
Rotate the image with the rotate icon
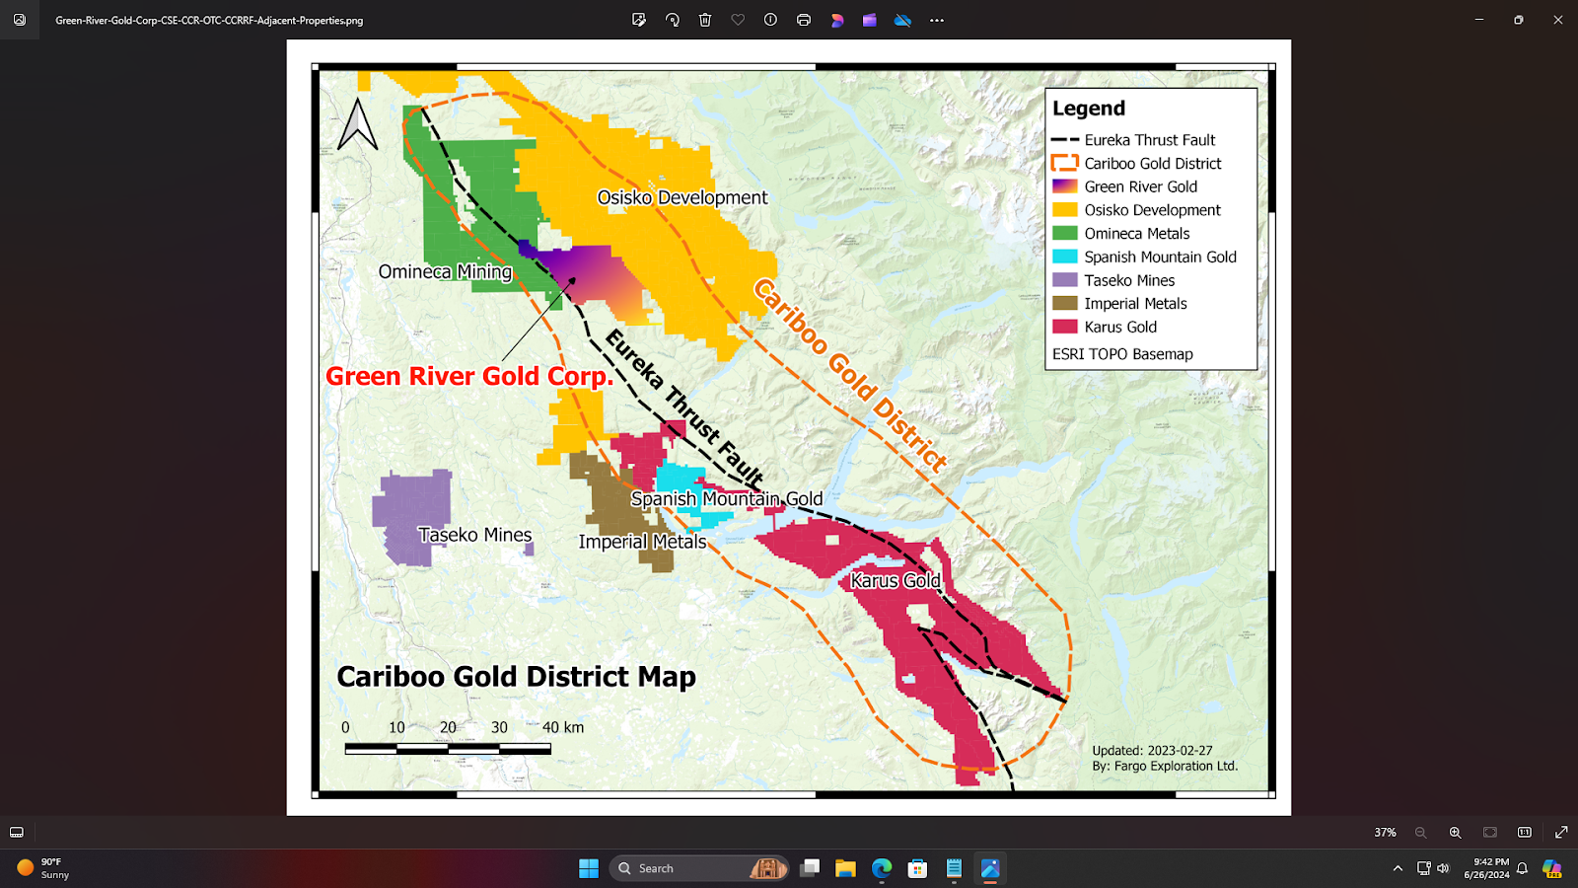(x=673, y=20)
